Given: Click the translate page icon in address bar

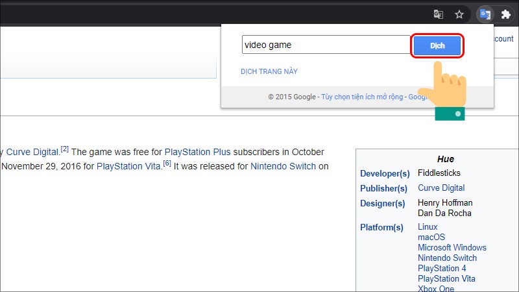Looking at the screenshot, I should pyautogui.click(x=439, y=14).
